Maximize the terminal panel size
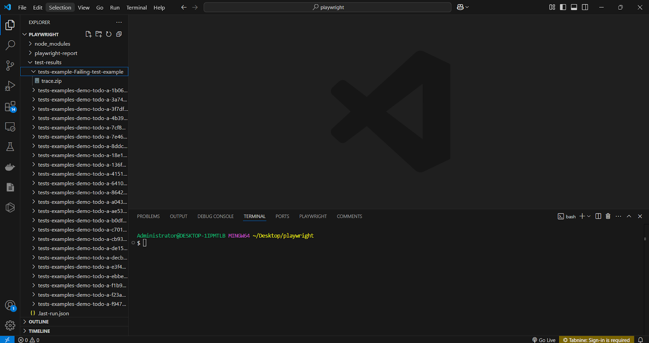 click(629, 216)
